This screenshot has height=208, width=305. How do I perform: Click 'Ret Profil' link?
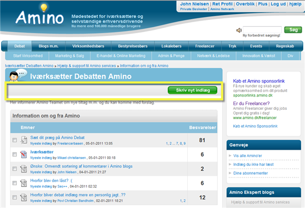pyautogui.click(x=222, y=4)
